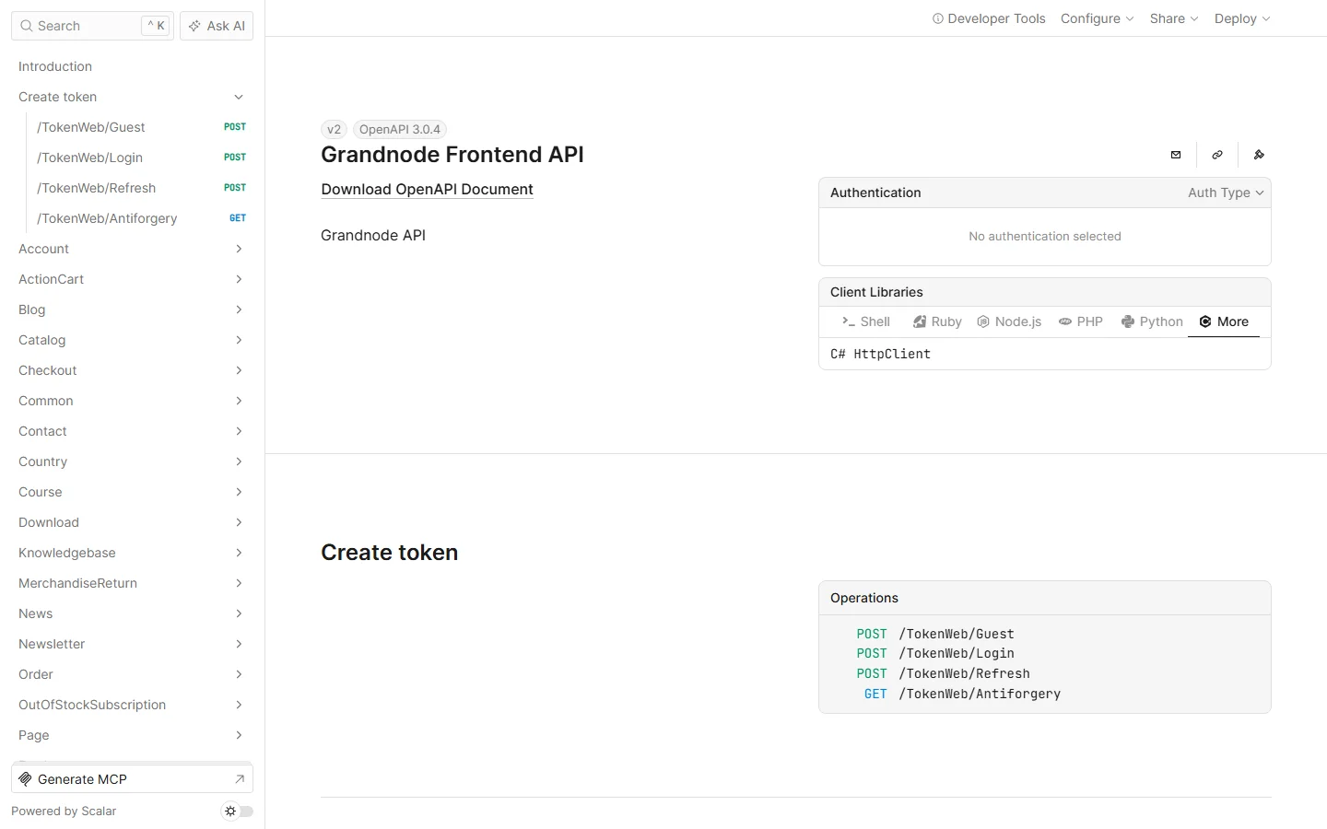This screenshot has width=1327, height=829.
Task: Click the arrow icon on Generate MCP
Action: (240, 779)
